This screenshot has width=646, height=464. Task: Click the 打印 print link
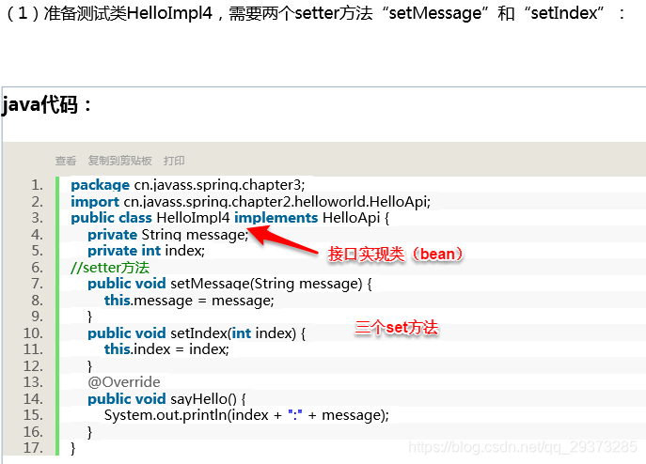[x=174, y=161]
